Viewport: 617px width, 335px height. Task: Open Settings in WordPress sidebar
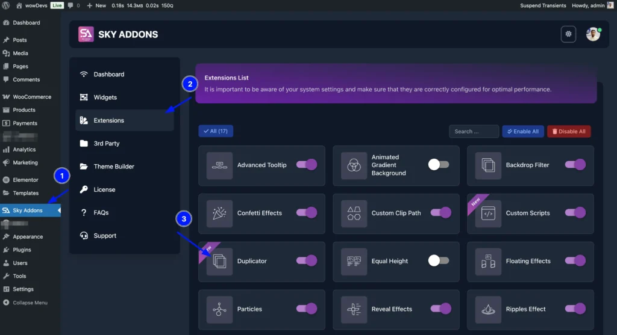(x=30, y=289)
